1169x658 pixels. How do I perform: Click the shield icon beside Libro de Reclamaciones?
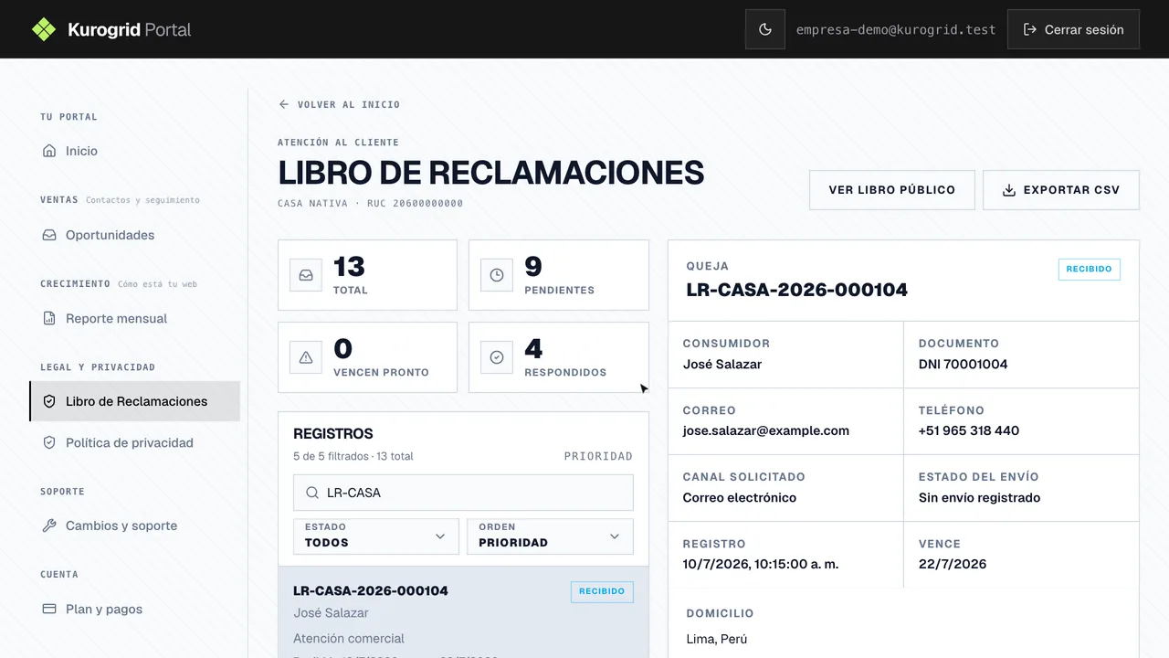tap(49, 401)
